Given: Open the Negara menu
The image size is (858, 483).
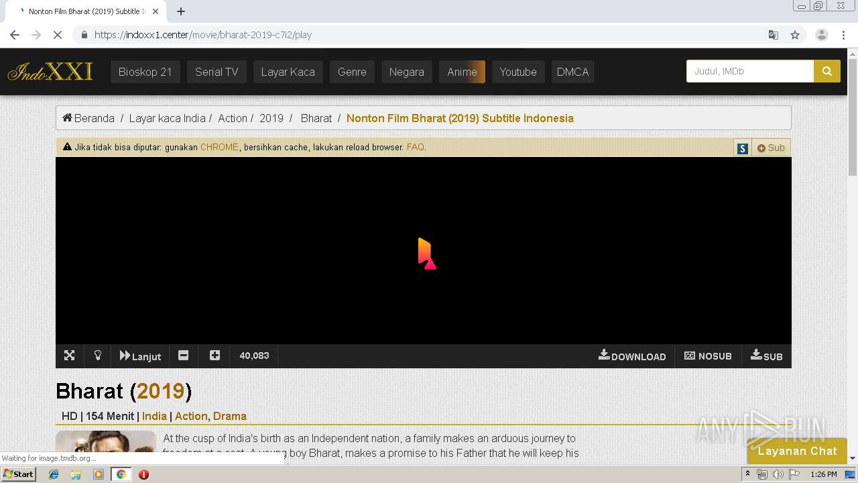Looking at the screenshot, I should click(x=407, y=72).
